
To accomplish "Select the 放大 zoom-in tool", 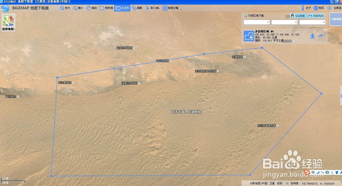I will coord(65,8).
